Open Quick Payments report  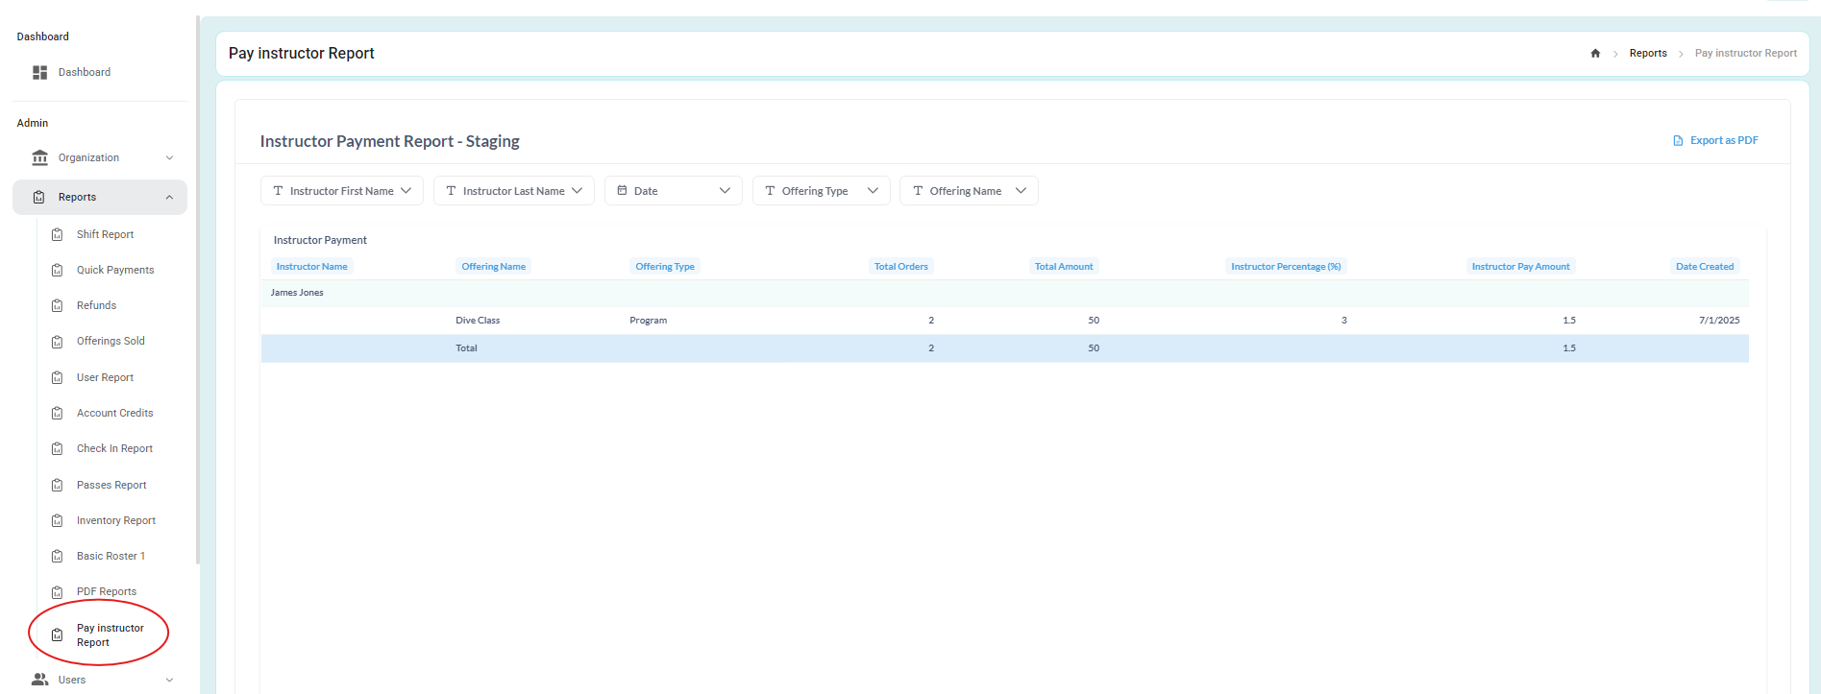[115, 270]
